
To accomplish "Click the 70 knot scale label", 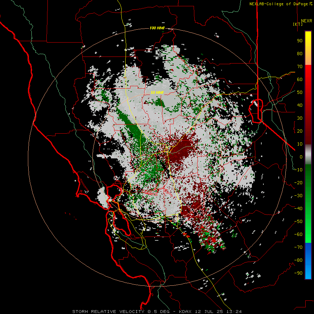I will (x=300, y=67).
